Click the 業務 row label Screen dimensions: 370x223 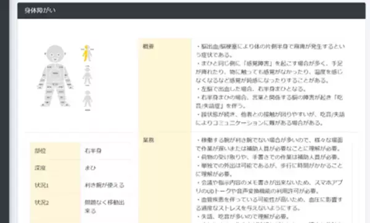[x=149, y=140]
